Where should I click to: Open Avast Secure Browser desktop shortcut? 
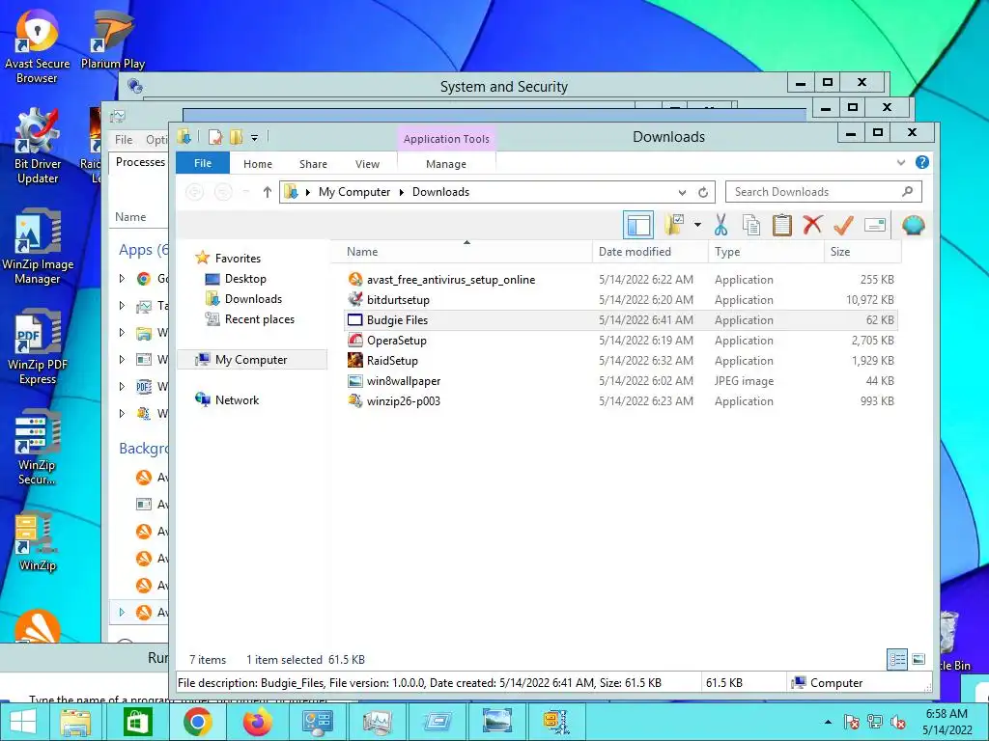[x=38, y=47]
